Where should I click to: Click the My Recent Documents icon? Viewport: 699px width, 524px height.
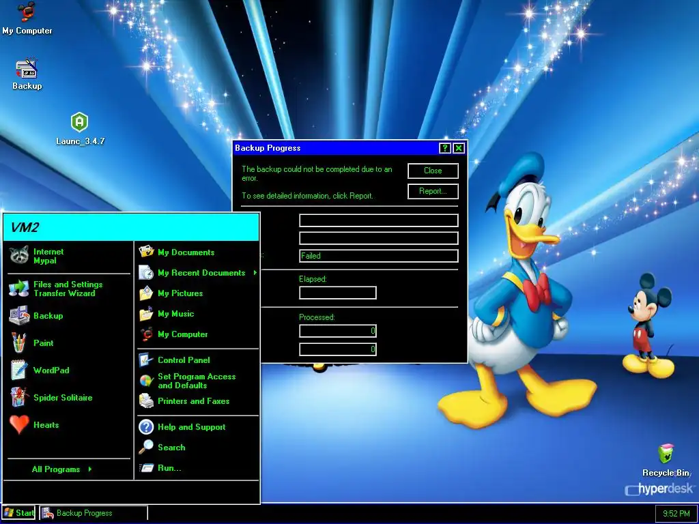(x=146, y=272)
